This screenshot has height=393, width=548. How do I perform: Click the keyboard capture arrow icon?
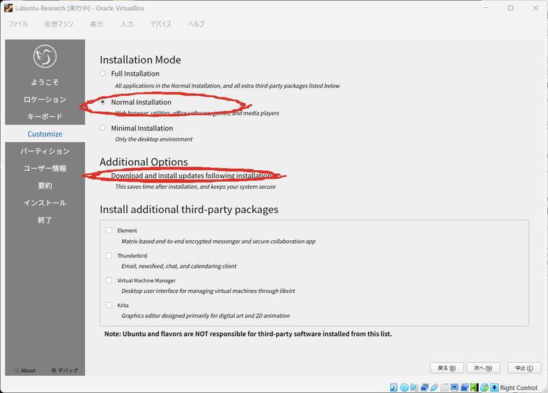coord(495,387)
